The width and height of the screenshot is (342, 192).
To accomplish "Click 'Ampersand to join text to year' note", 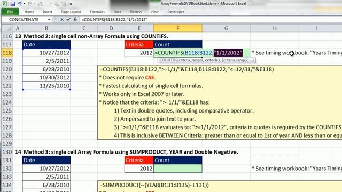I will [155, 119].
